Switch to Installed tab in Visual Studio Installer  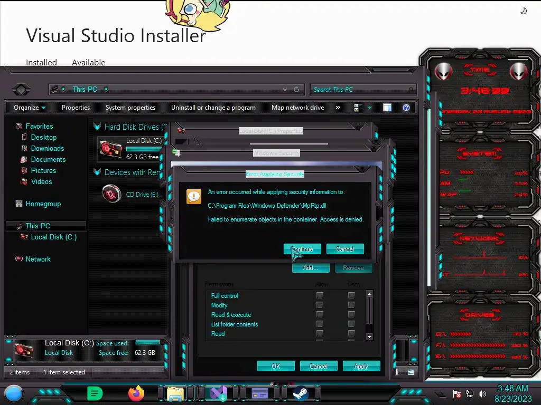pos(41,62)
